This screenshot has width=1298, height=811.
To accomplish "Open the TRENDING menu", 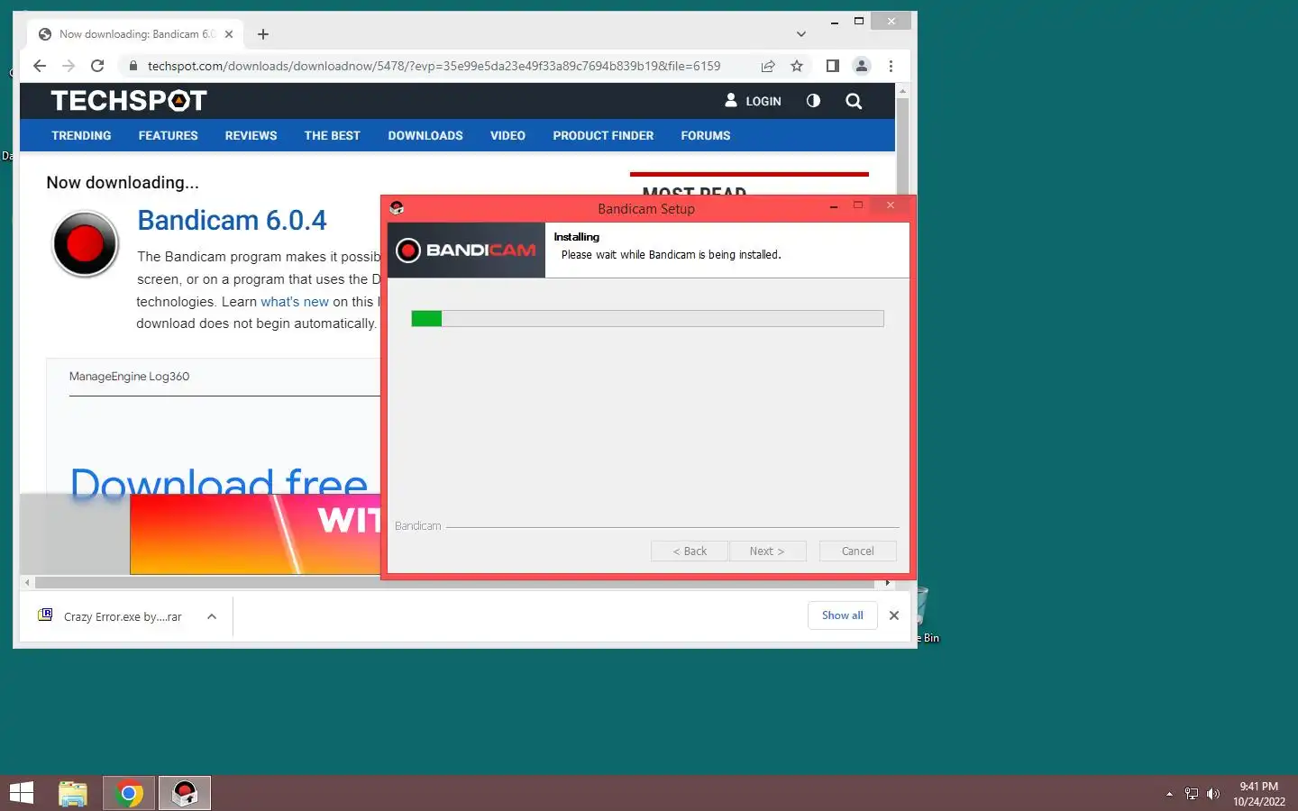I will 81,135.
